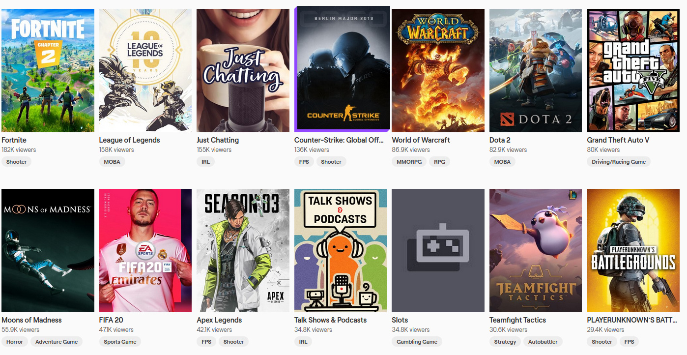This screenshot has width=687, height=355.
Task: Click the Counter-Strike: Global Off... title
Action: click(339, 140)
